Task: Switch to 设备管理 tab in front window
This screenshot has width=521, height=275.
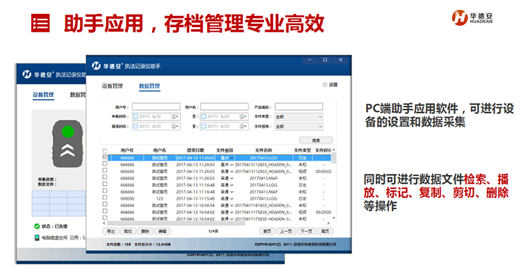Action: 113,86
